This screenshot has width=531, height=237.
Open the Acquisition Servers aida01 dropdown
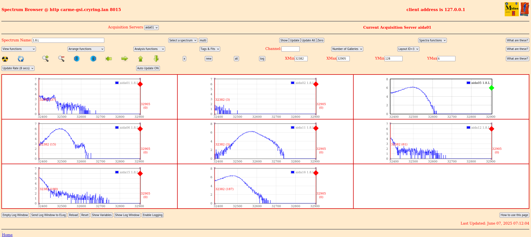point(151,28)
